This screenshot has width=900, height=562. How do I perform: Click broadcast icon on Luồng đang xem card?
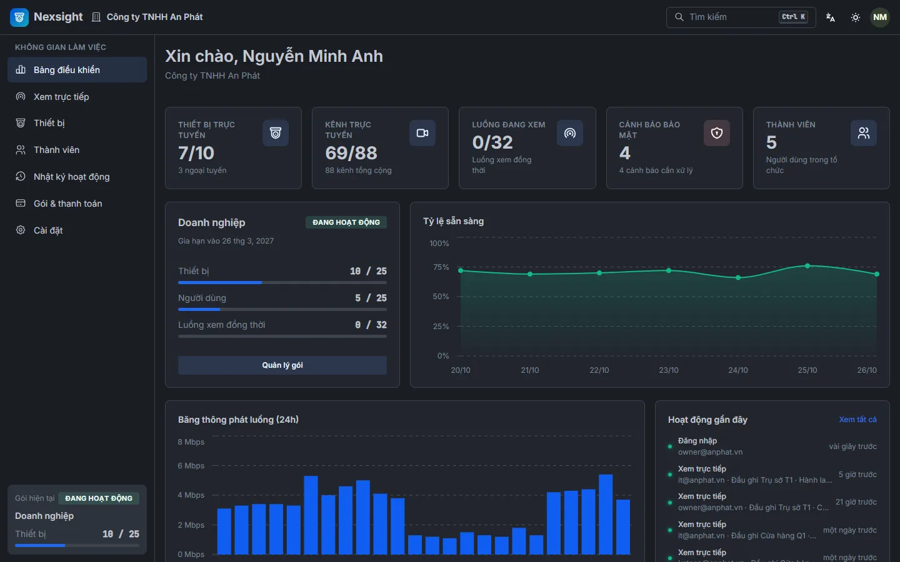pos(570,133)
